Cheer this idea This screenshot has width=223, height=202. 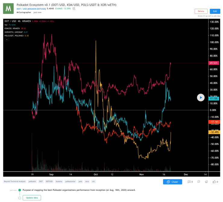(172, 182)
